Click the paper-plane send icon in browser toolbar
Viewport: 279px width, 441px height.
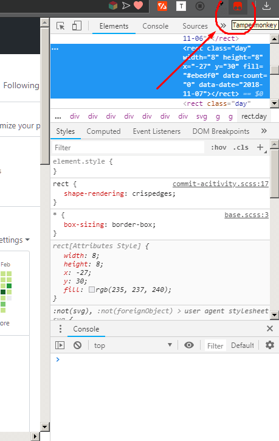(x=126, y=5)
